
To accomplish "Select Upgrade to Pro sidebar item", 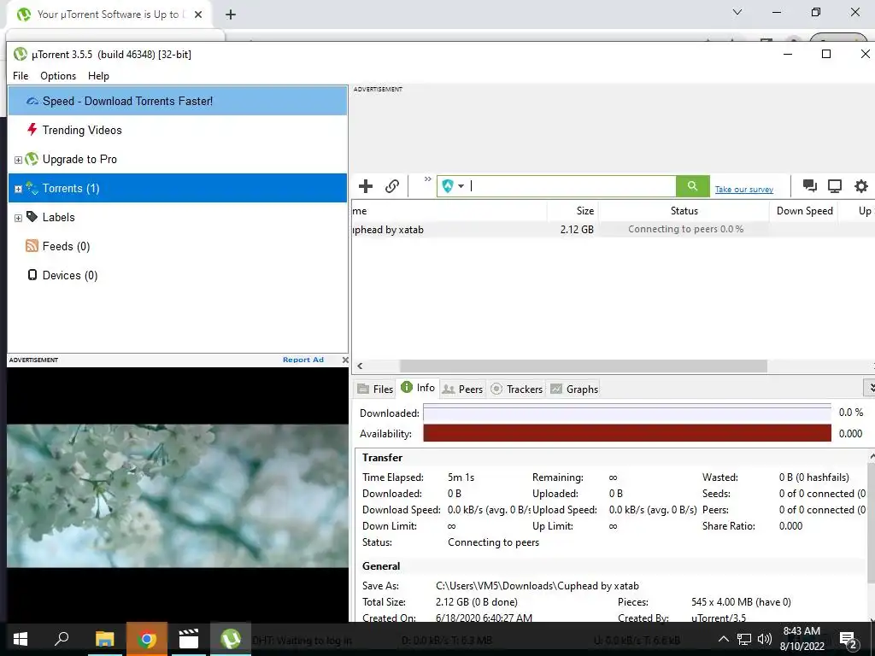I will pyautogui.click(x=178, y=159).
